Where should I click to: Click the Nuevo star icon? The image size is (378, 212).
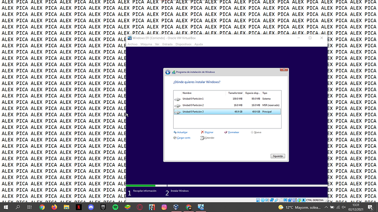click(x=252, y=132)
